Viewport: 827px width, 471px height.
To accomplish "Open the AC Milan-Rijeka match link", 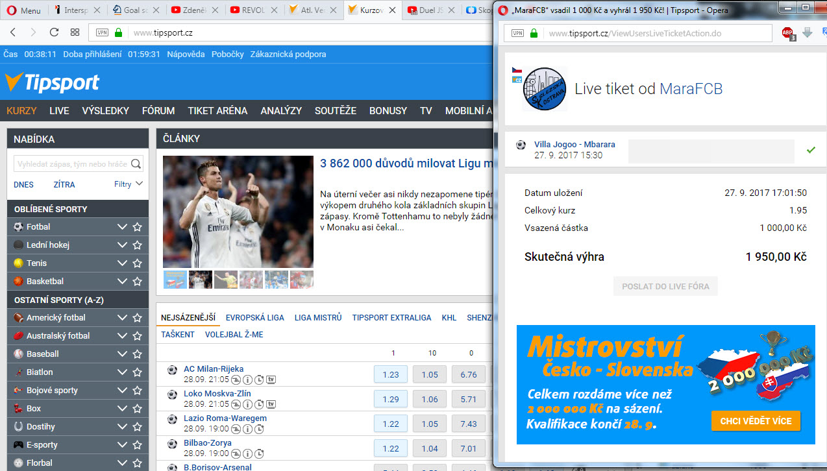I will click(214, 369).
